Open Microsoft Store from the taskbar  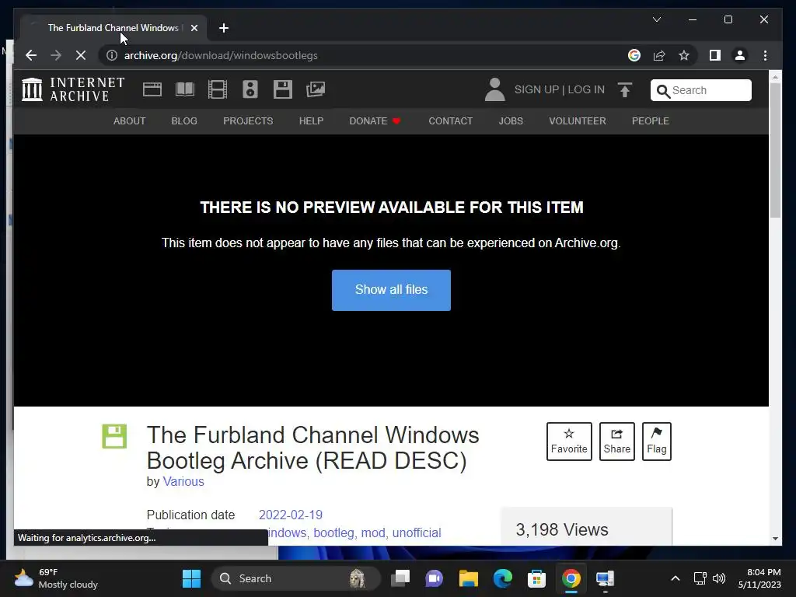pos(536,578)
